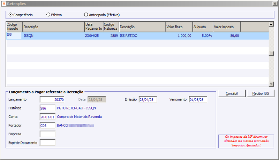Click the Valor Bruto column header
The width and height of the screenshot is (279, 160).
[x=179, y=26]
